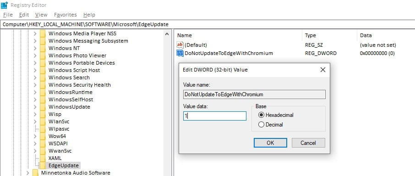Expand the Windows Messaging Subsystem key
The image size is (415, 176).
(35, 41)
